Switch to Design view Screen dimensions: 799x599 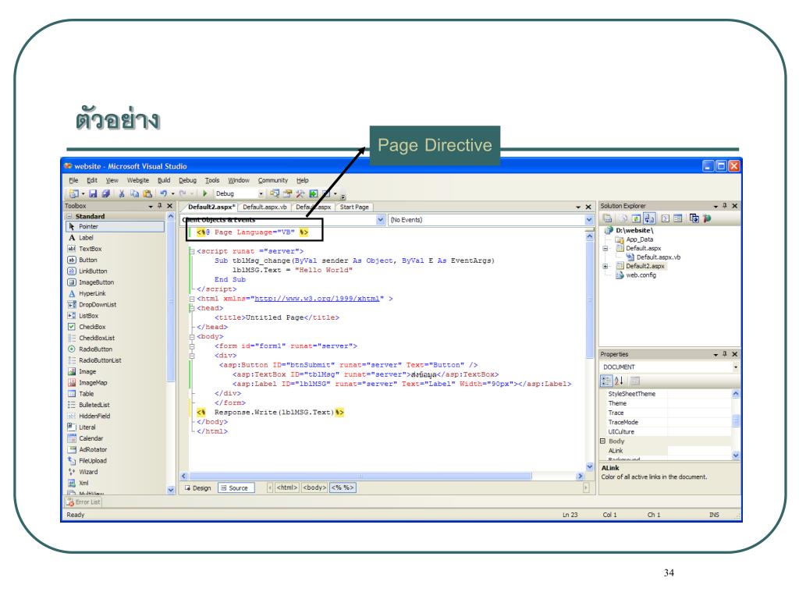pos(197,488)
